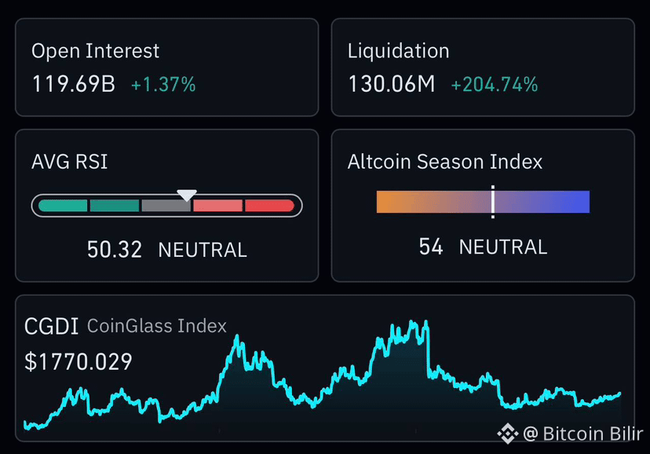
Task: Select the second green RSI gauge segment
Action: 115,206
